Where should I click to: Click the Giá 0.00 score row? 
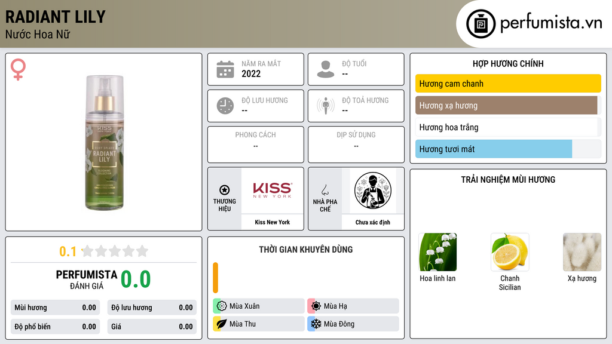tap(152, 327)
